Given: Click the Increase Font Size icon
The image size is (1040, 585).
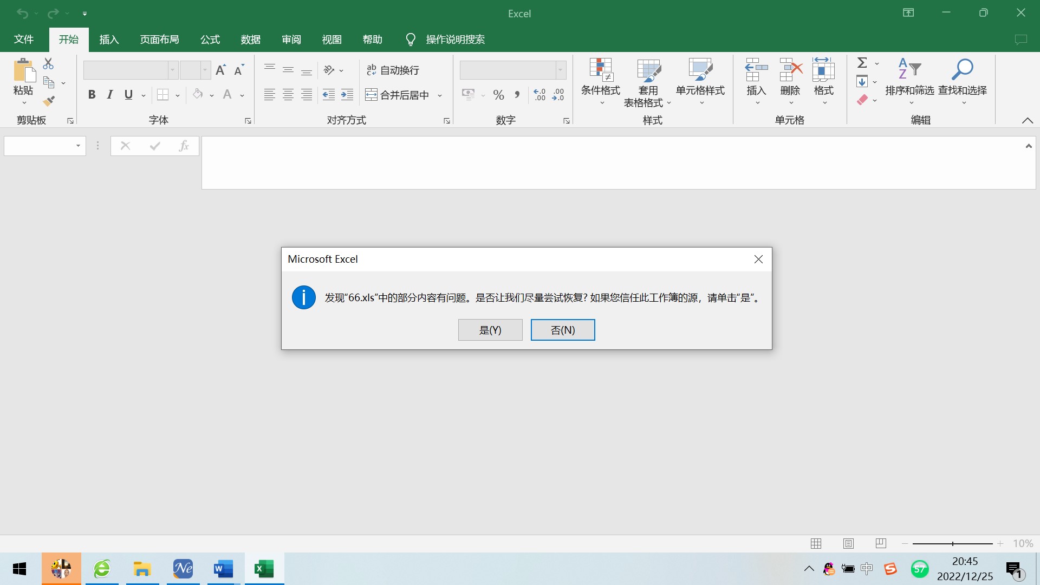Looking at the screenshot, I should pyautogui.click(x=220, y=70).
